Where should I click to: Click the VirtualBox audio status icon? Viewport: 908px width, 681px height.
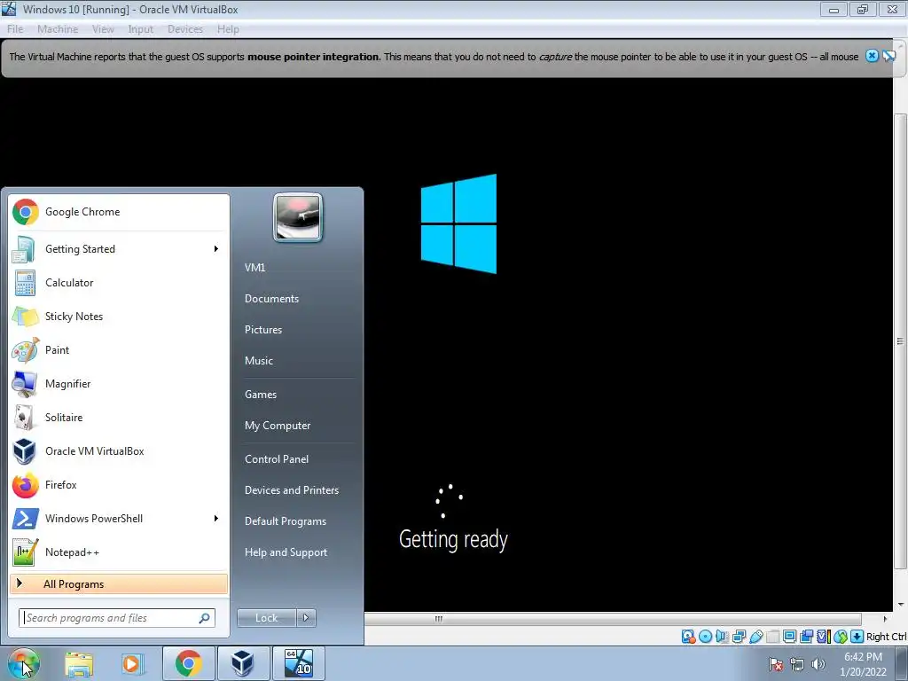(x=722, y=637)
